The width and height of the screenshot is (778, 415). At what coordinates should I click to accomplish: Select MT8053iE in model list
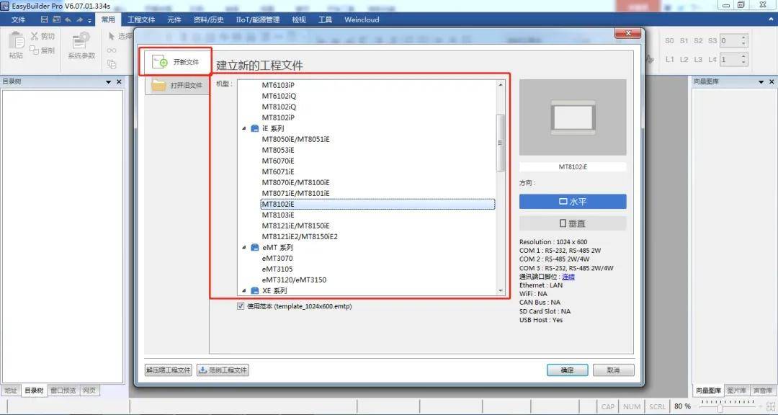tap(278, 150)
